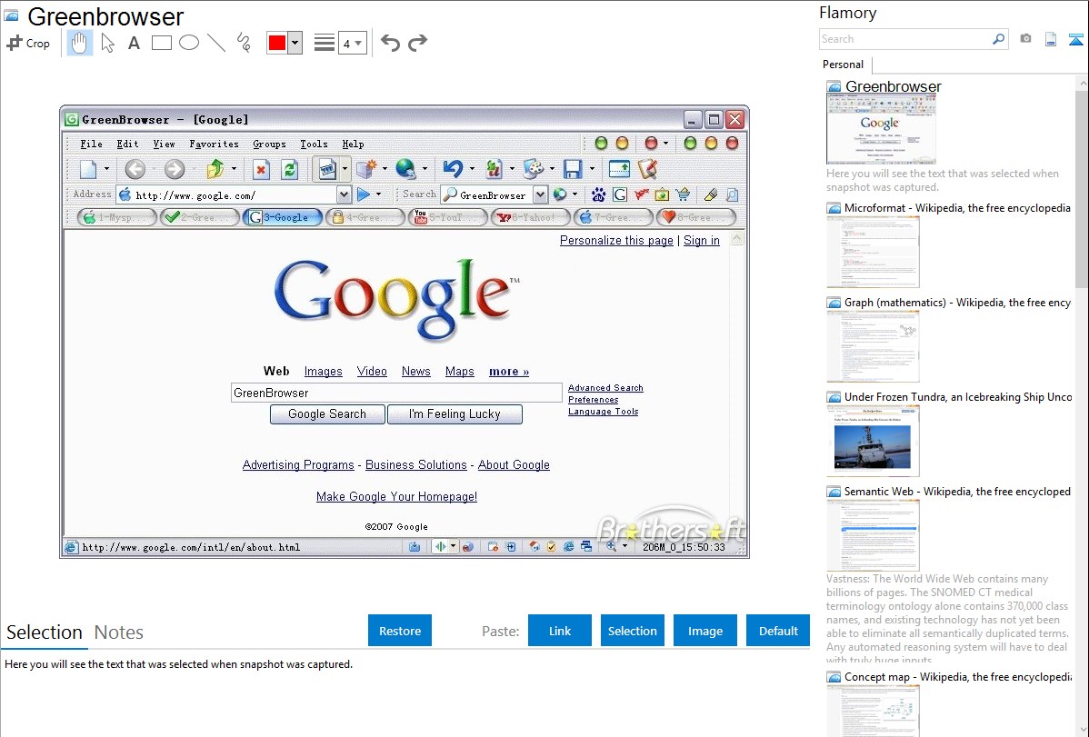Click the GreenBrowser Back arrow button
The height and width of the screenshot is (737, 1089).
[135, 169]
